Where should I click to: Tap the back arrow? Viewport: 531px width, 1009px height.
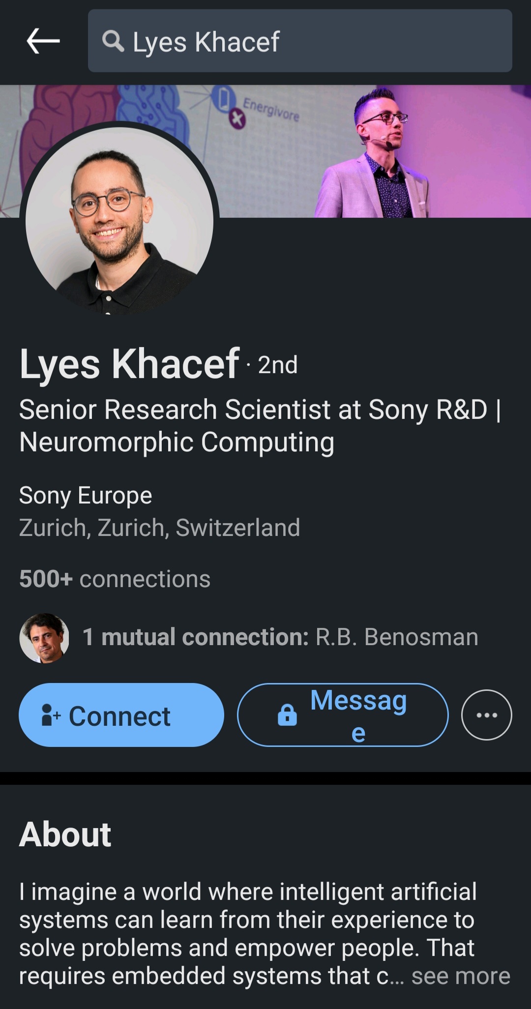(x=43, y=41)
